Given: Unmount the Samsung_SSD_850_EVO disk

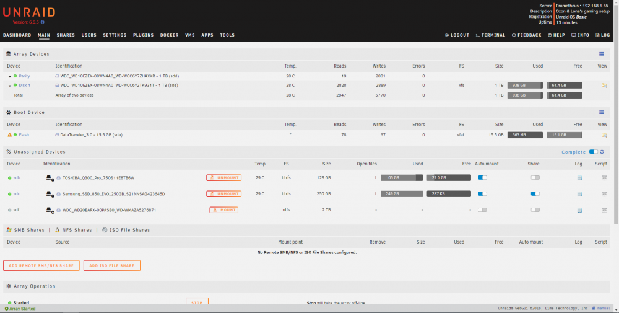Looking at the screenshot, I should tap(224, 194).
